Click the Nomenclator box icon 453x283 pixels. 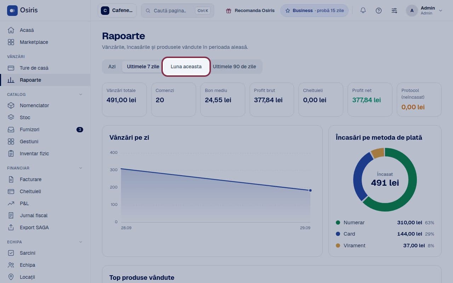click(11, 105)
